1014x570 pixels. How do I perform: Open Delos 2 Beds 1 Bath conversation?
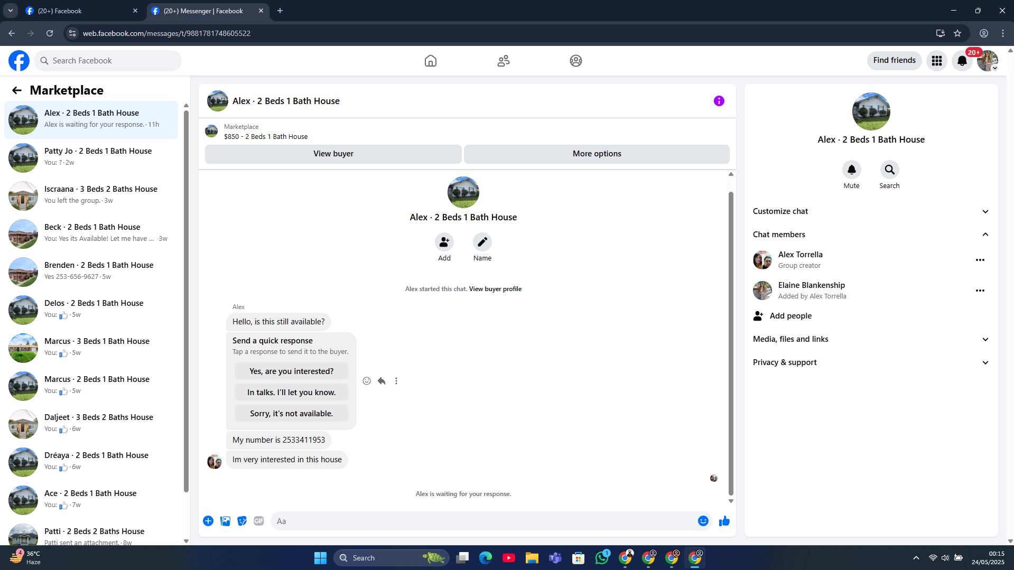(91, 310)
